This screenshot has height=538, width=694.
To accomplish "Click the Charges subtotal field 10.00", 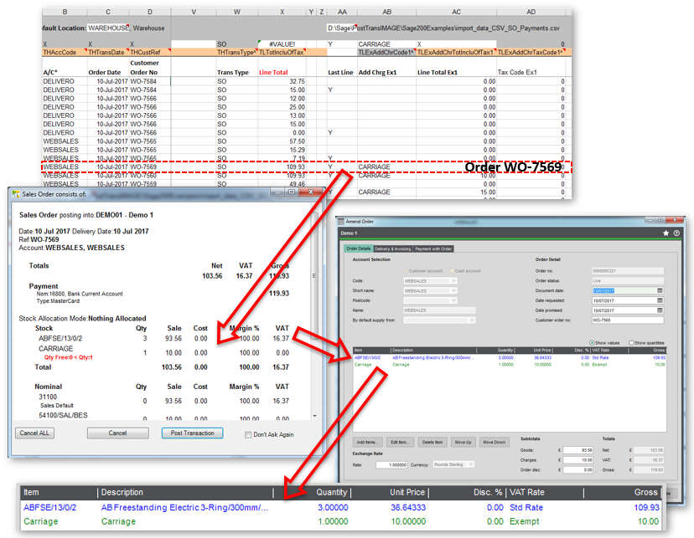I will (578, 460).
